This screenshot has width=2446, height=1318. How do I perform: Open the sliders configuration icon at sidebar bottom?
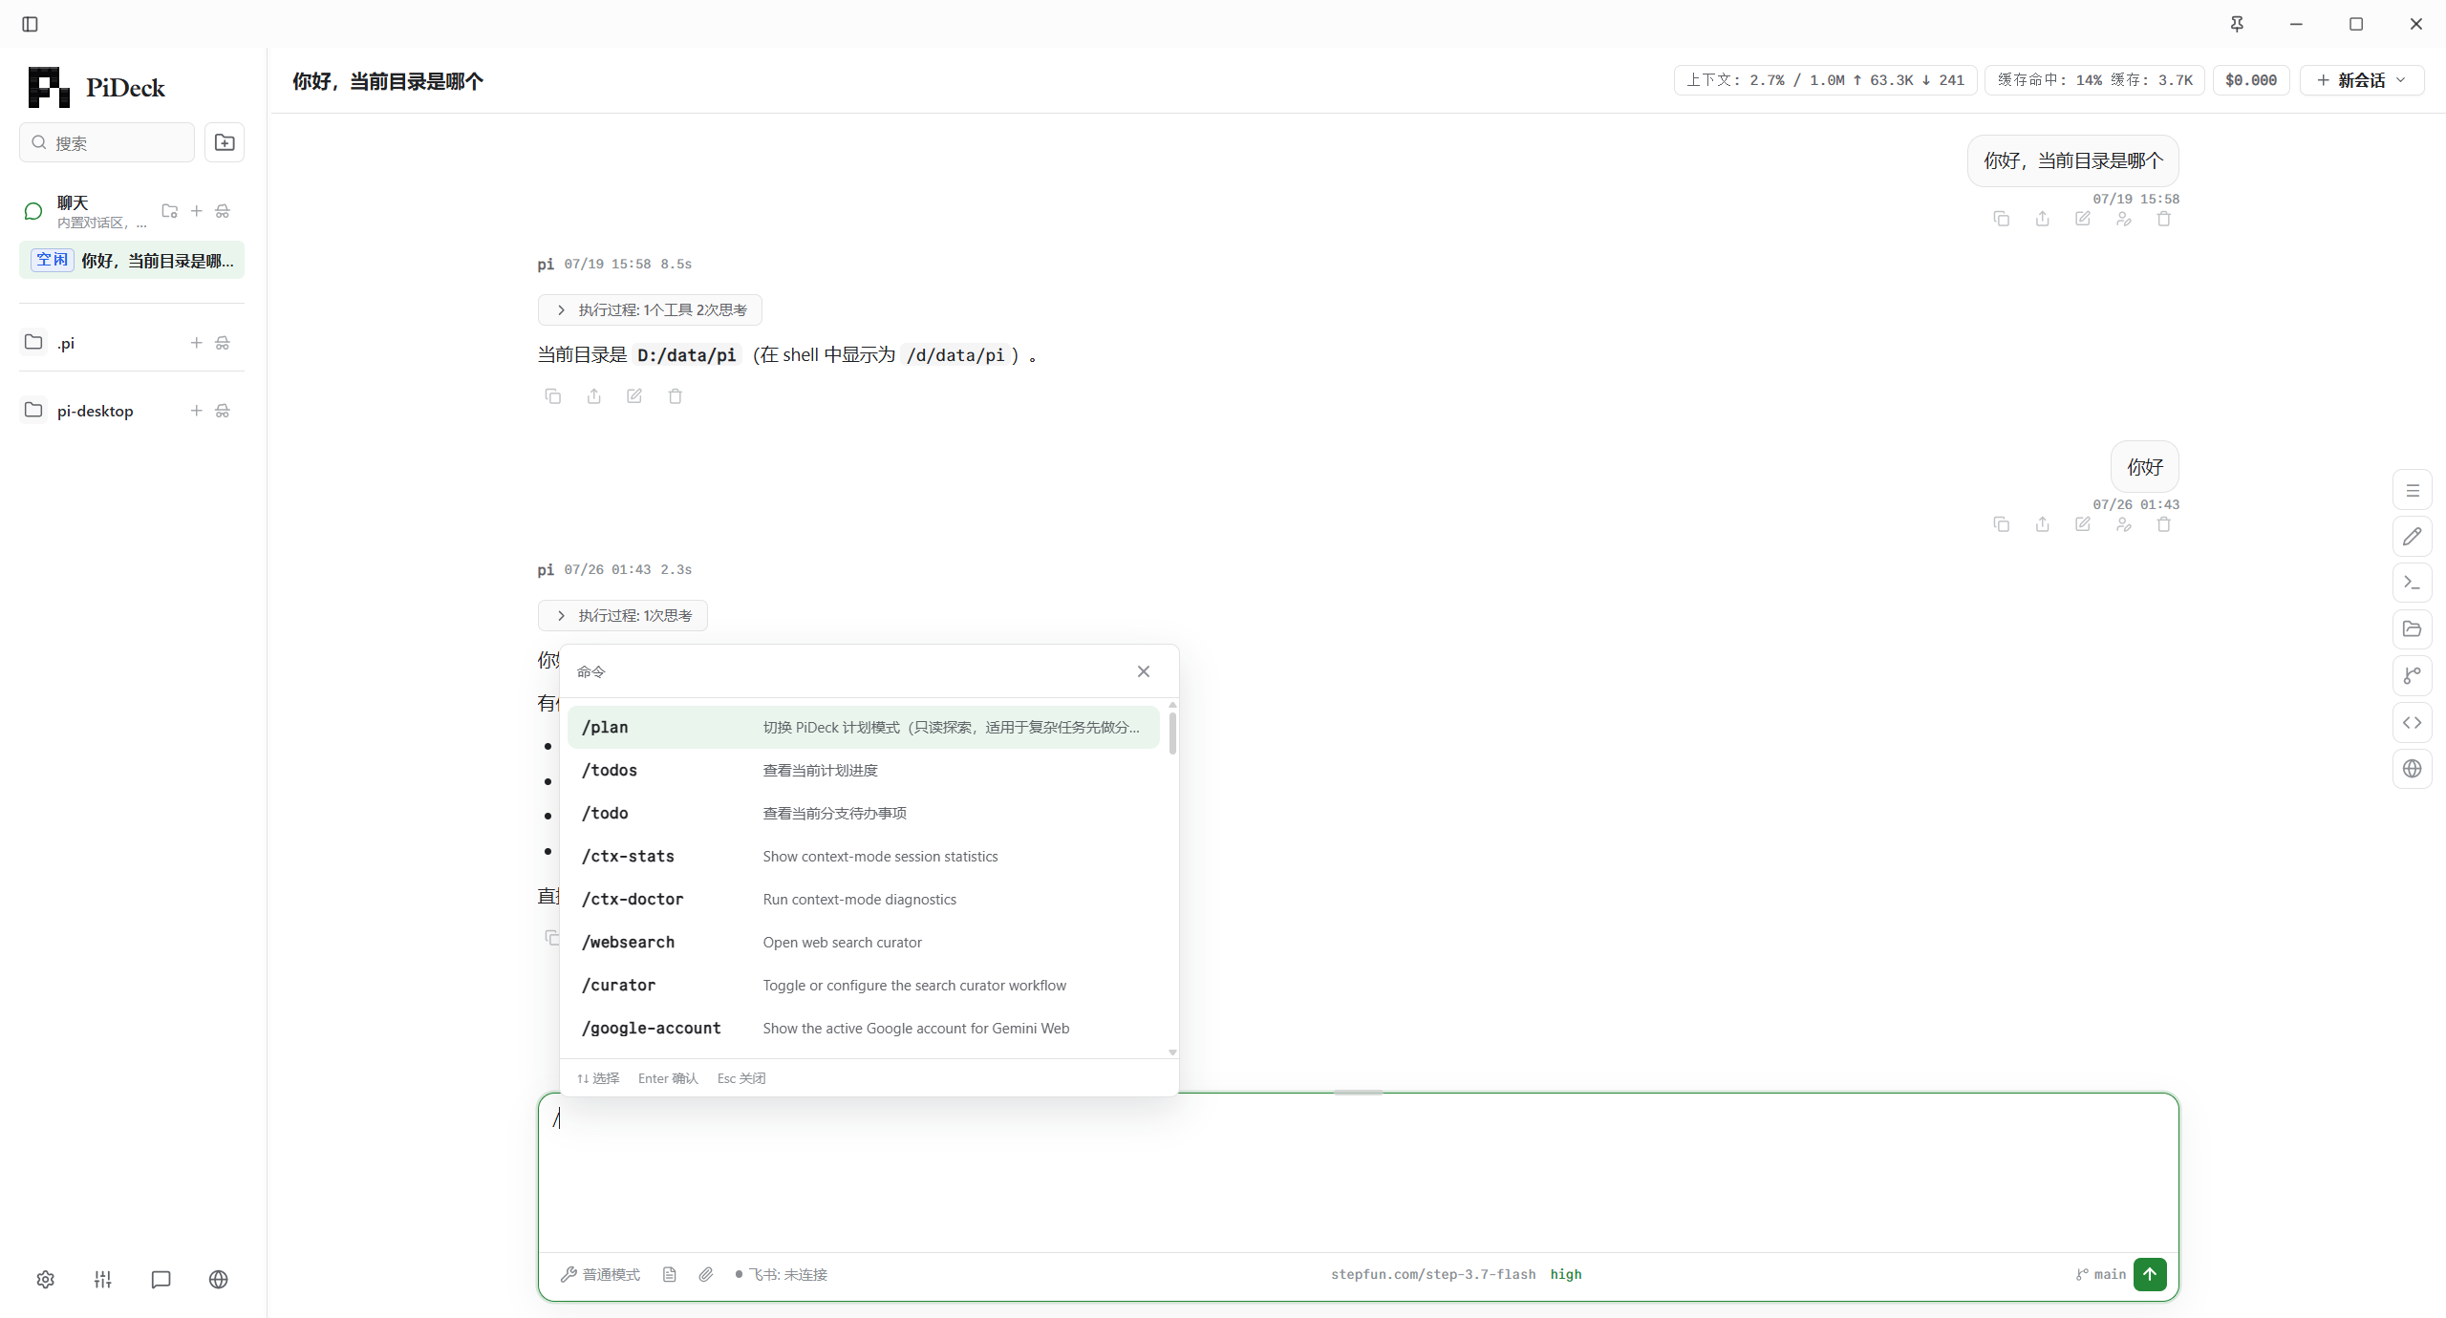(x=103, y=1280)
